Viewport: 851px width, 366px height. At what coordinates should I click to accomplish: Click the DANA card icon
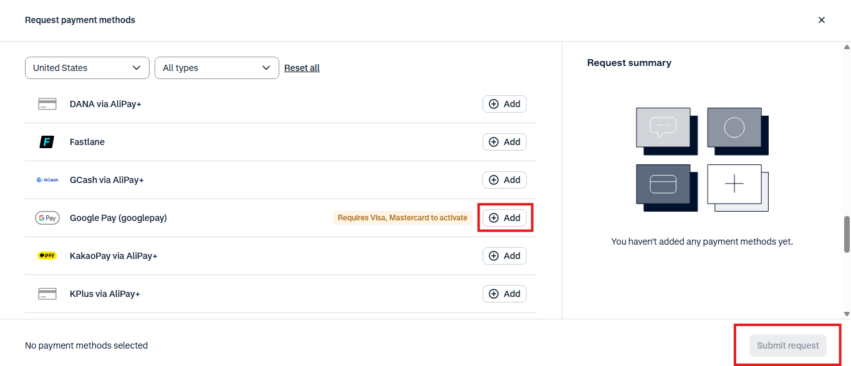click(x=47, y=104)
